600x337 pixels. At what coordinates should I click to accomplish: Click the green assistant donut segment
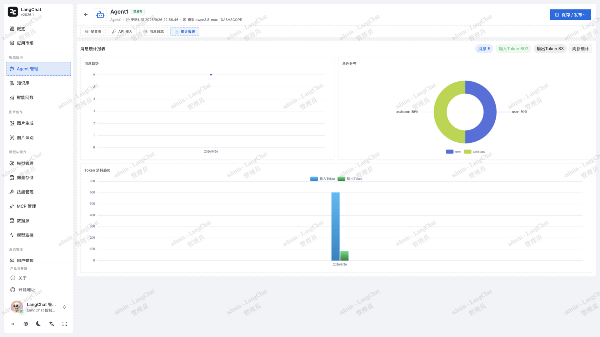440,112
